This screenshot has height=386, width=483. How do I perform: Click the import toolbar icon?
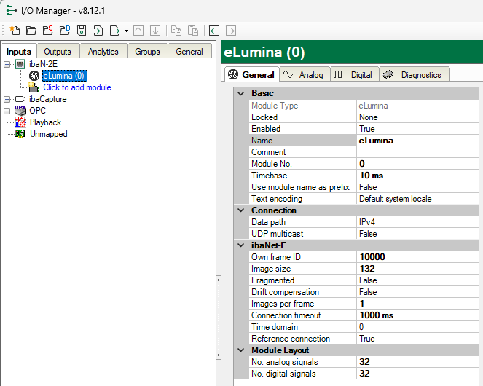pyautogui.click(x=98, y=31)
